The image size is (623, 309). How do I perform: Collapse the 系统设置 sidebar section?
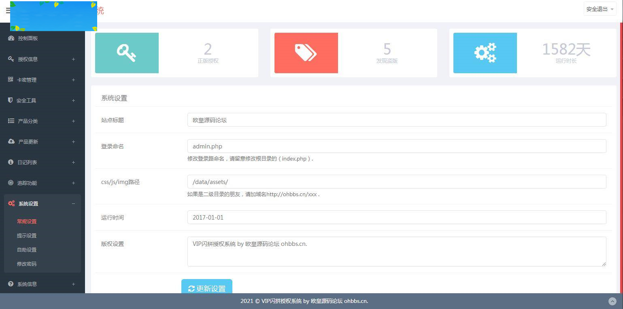73,203
